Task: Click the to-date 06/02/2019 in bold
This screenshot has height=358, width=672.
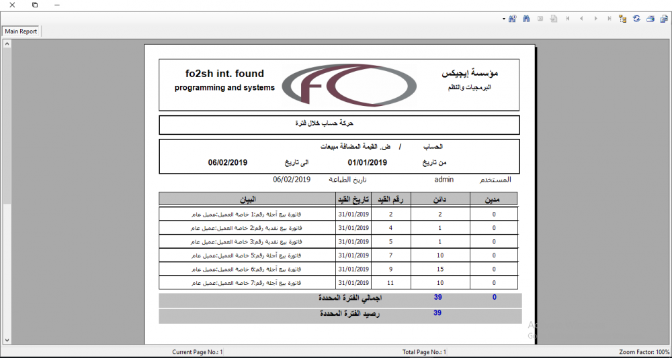Action: (x=228, y=162)
